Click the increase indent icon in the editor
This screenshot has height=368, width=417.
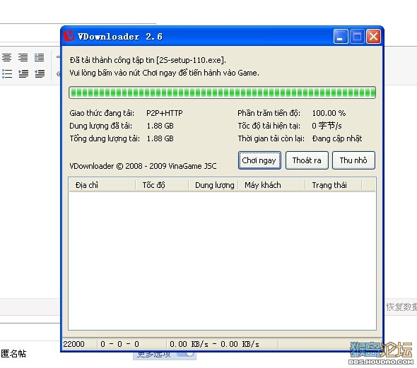(23, 73)
